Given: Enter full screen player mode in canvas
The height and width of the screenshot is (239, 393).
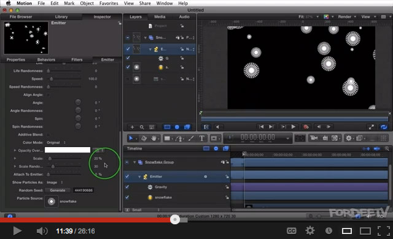Looking at the screenshot, I should [372, 127].
